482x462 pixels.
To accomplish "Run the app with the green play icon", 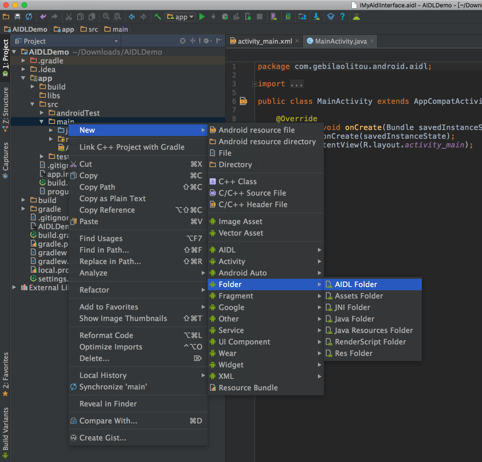I will coord(202,17).
